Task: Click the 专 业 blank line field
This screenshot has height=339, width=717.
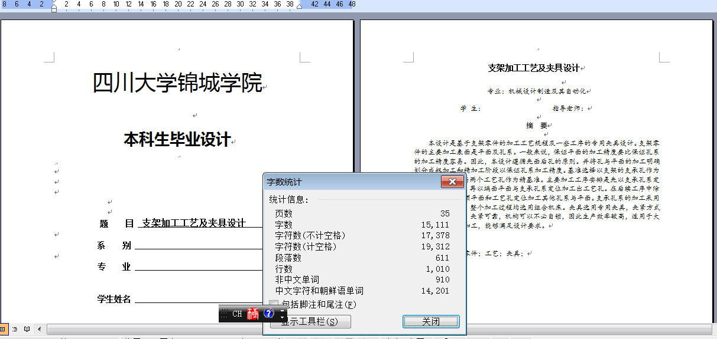Action: (199, 266)
